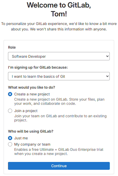Expand the signing-up reason dropdown
118x176 pixels.
pyautogui.click(x=59, y=76)
